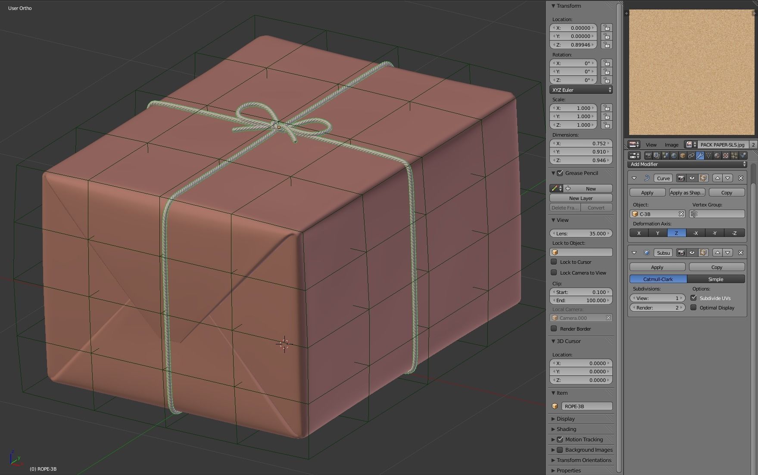The image size is (758, 475).
Task: Open the image editor View menu
Action: coord(651,144)
